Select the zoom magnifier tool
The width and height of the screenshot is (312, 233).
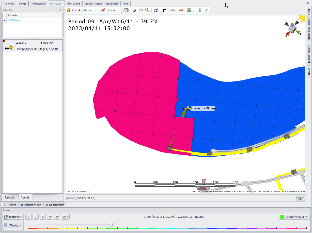point(147,10)
